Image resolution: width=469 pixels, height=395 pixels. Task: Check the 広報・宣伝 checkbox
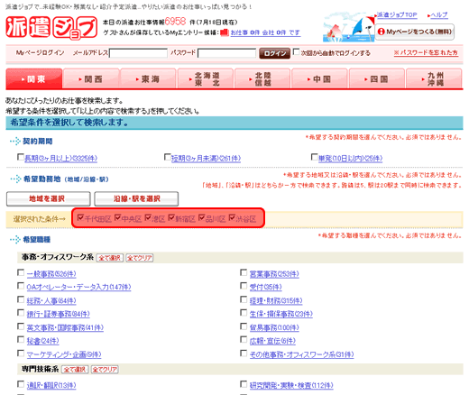pyautogui.click(x=244, y=339)
